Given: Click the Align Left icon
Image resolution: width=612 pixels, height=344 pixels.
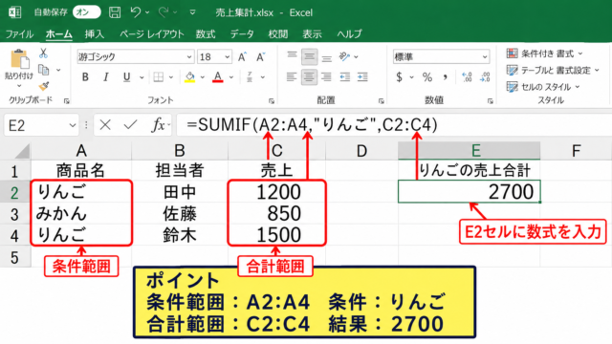Looking at the screenshot, I should pos(291,76).
